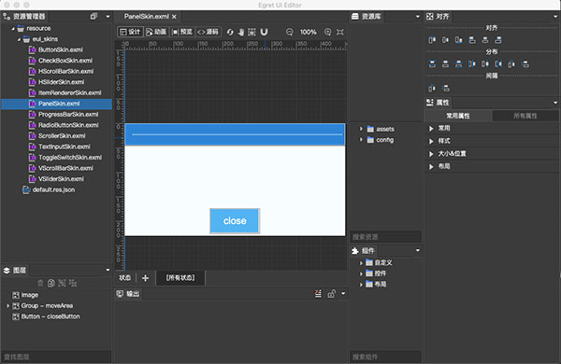Click the second icon in the 间隔 row
Viewport: 561px width, 364px height.
pyautogui.click(x=445, y=88)
